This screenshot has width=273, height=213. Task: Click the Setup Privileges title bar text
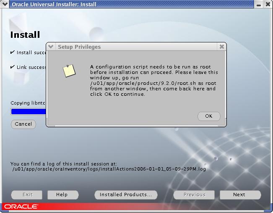pos(79,47)
